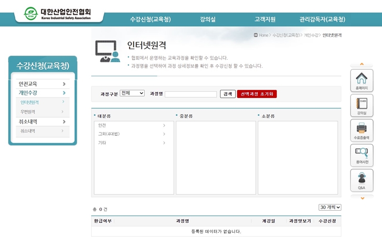Click the 과정맛보기 column header
The width and height of the screenshot is (382, 239).
[x=300, y=221]
